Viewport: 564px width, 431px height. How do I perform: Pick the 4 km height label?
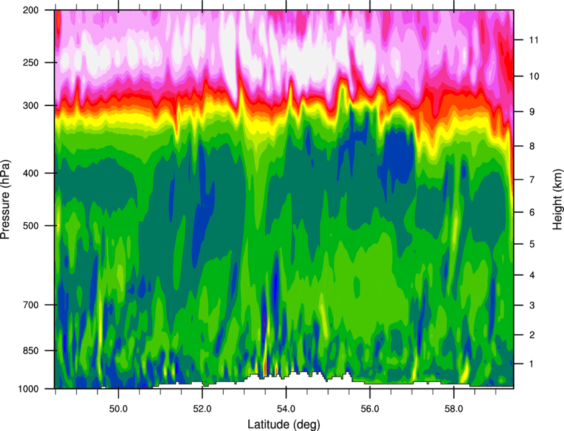pyautogui.click(x=532, y=275)
